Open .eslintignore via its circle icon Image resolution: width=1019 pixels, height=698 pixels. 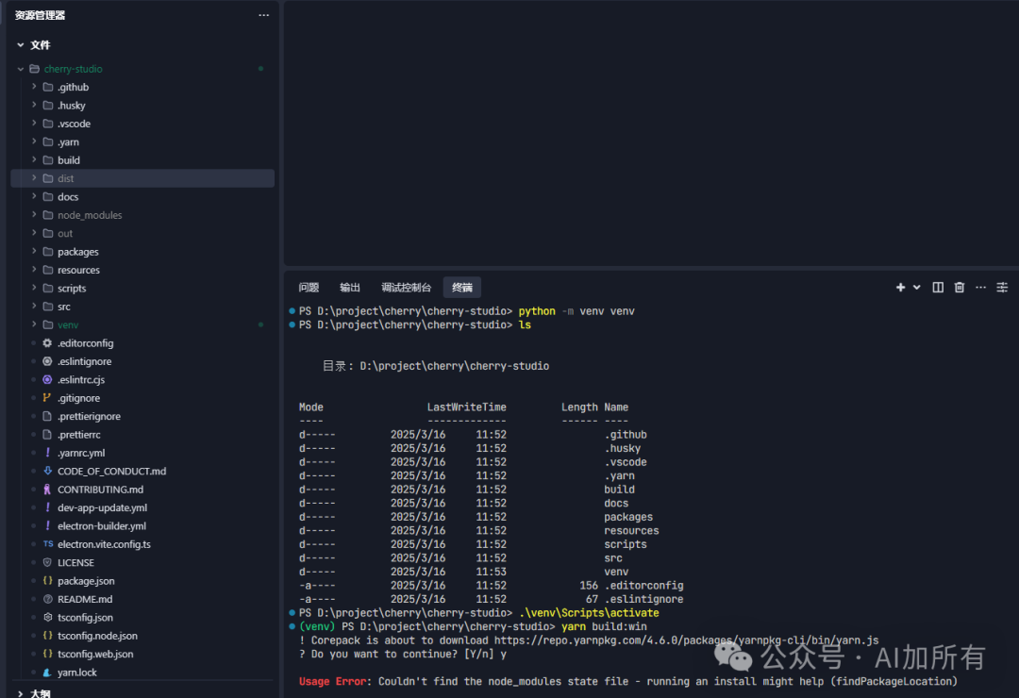pyautogui.click(x=47, y=361)
